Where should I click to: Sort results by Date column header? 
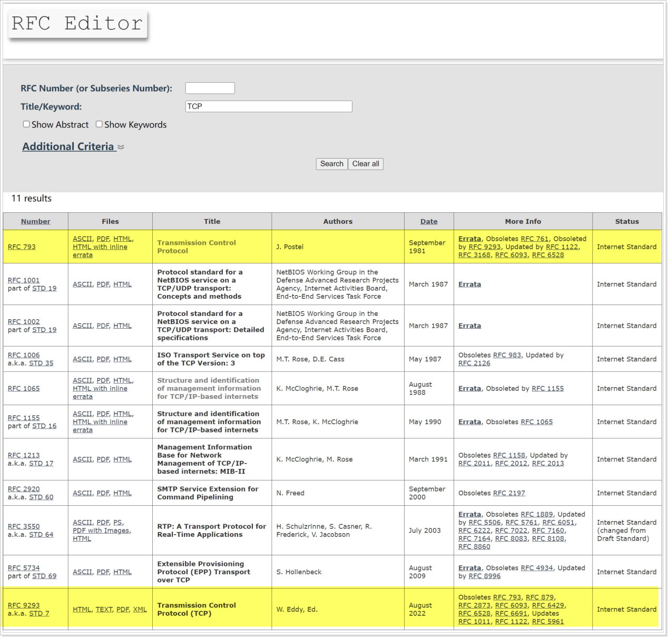429,221
